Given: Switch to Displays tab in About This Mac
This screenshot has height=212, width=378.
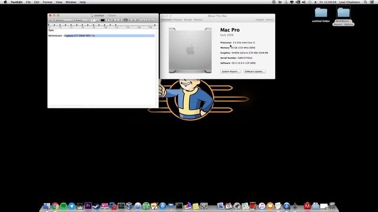Looking at the screenshot, I should tap(178, 19).
